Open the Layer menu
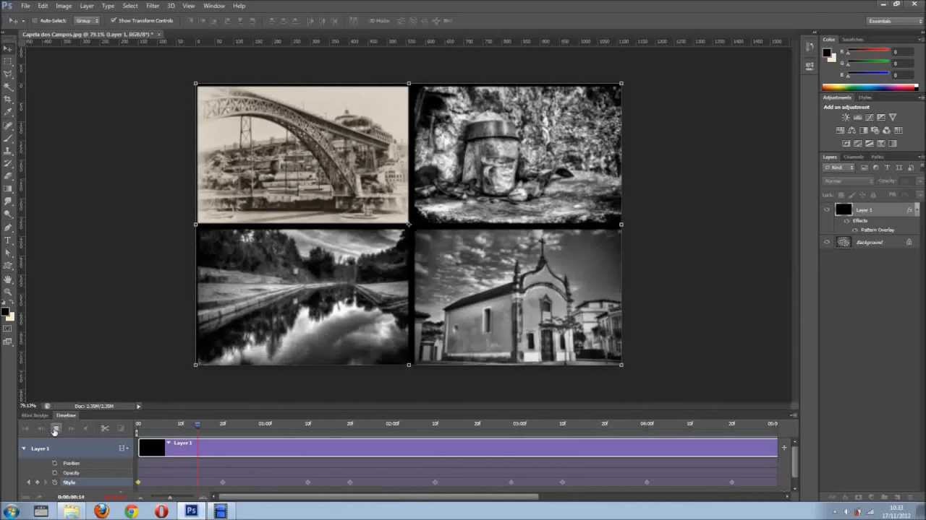The height and width of the screenshot is (520, 926). click(x=87, y=6)
